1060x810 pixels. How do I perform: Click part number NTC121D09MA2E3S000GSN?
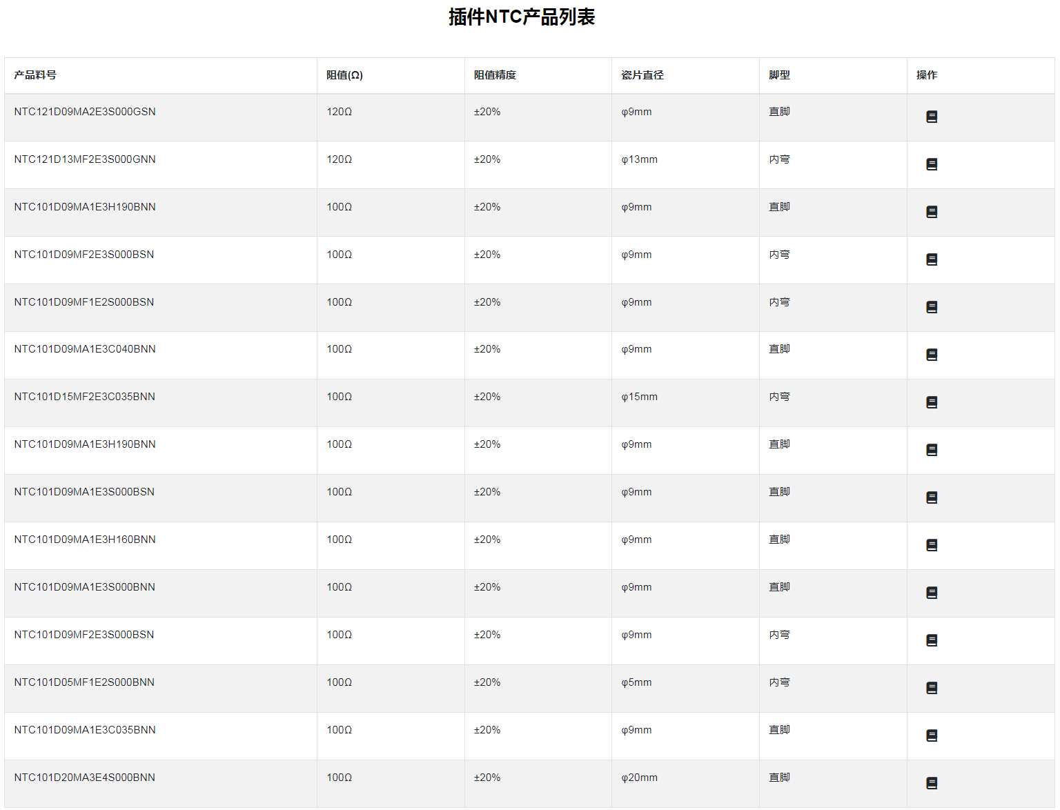tap(85, 112)
